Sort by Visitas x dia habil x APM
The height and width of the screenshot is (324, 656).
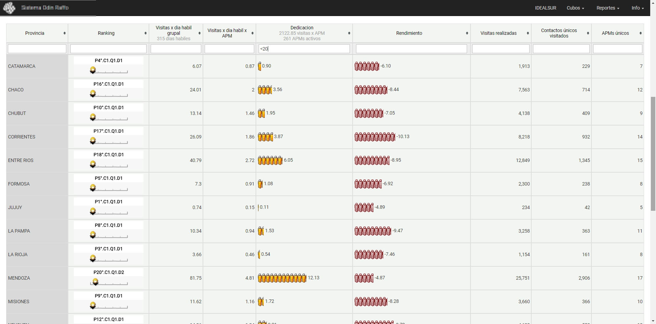click(229, 33)
